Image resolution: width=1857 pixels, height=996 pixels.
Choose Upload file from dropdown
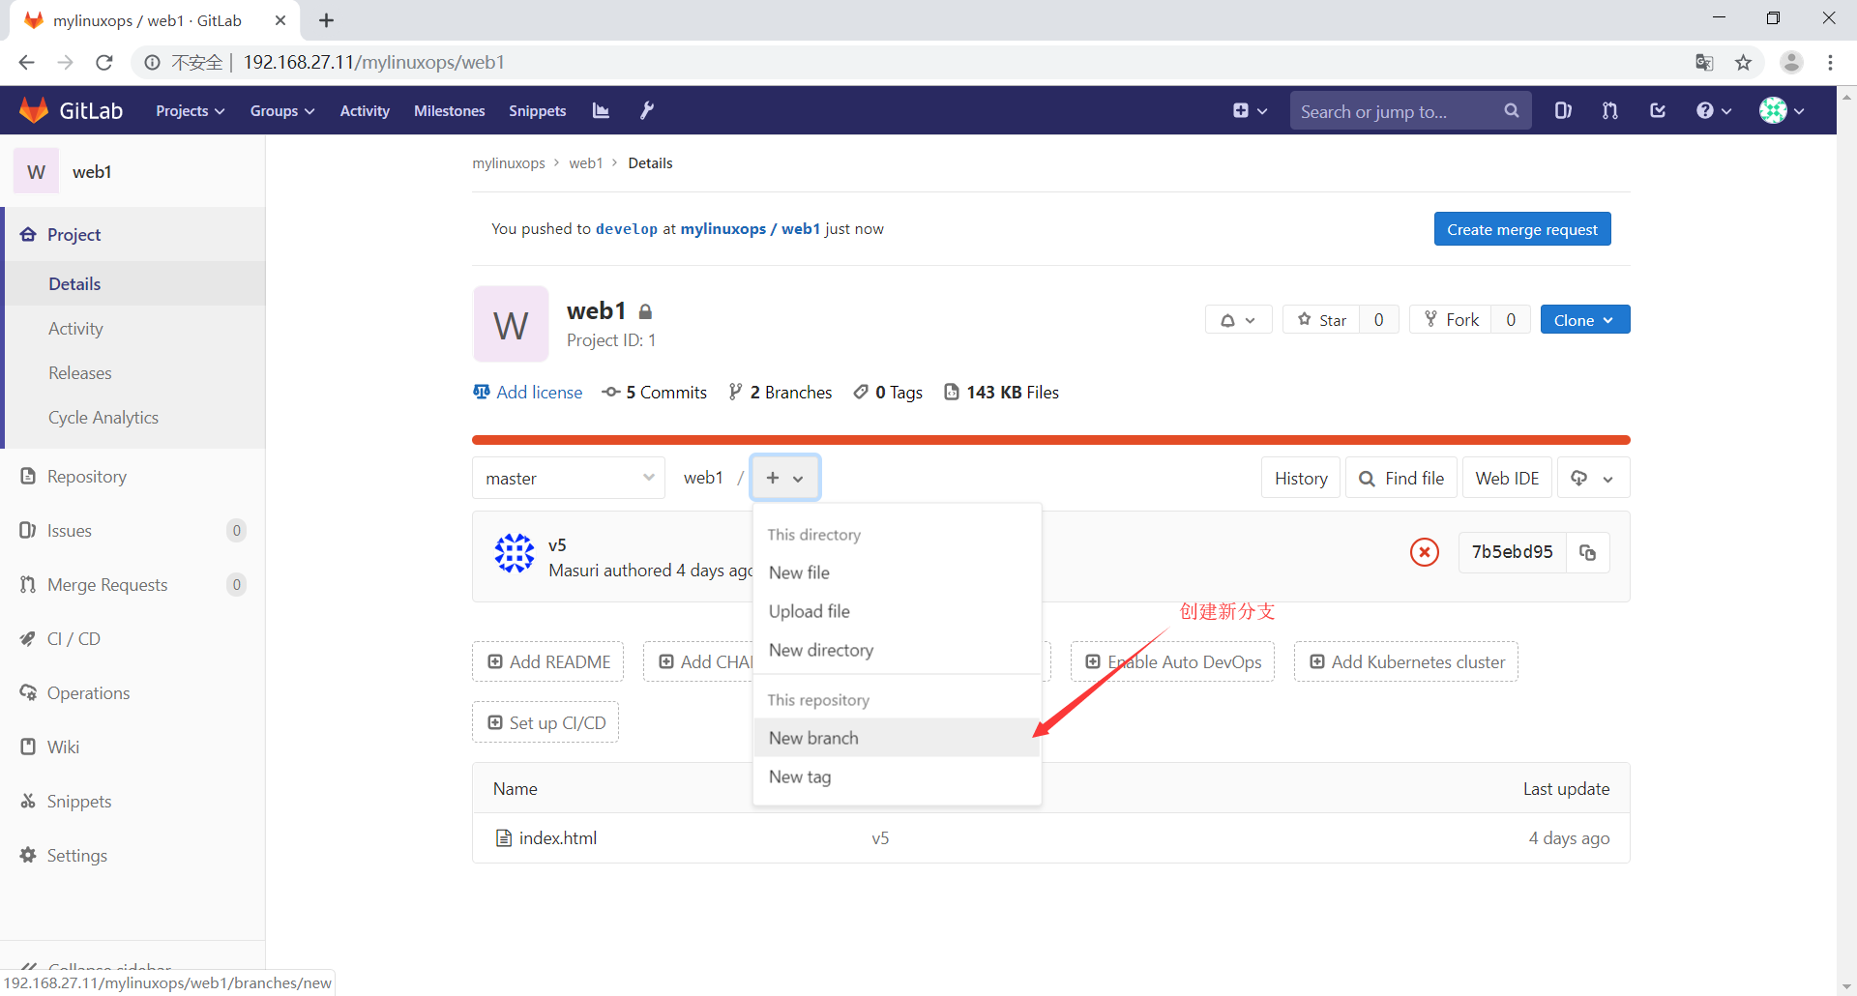[897, 611]
